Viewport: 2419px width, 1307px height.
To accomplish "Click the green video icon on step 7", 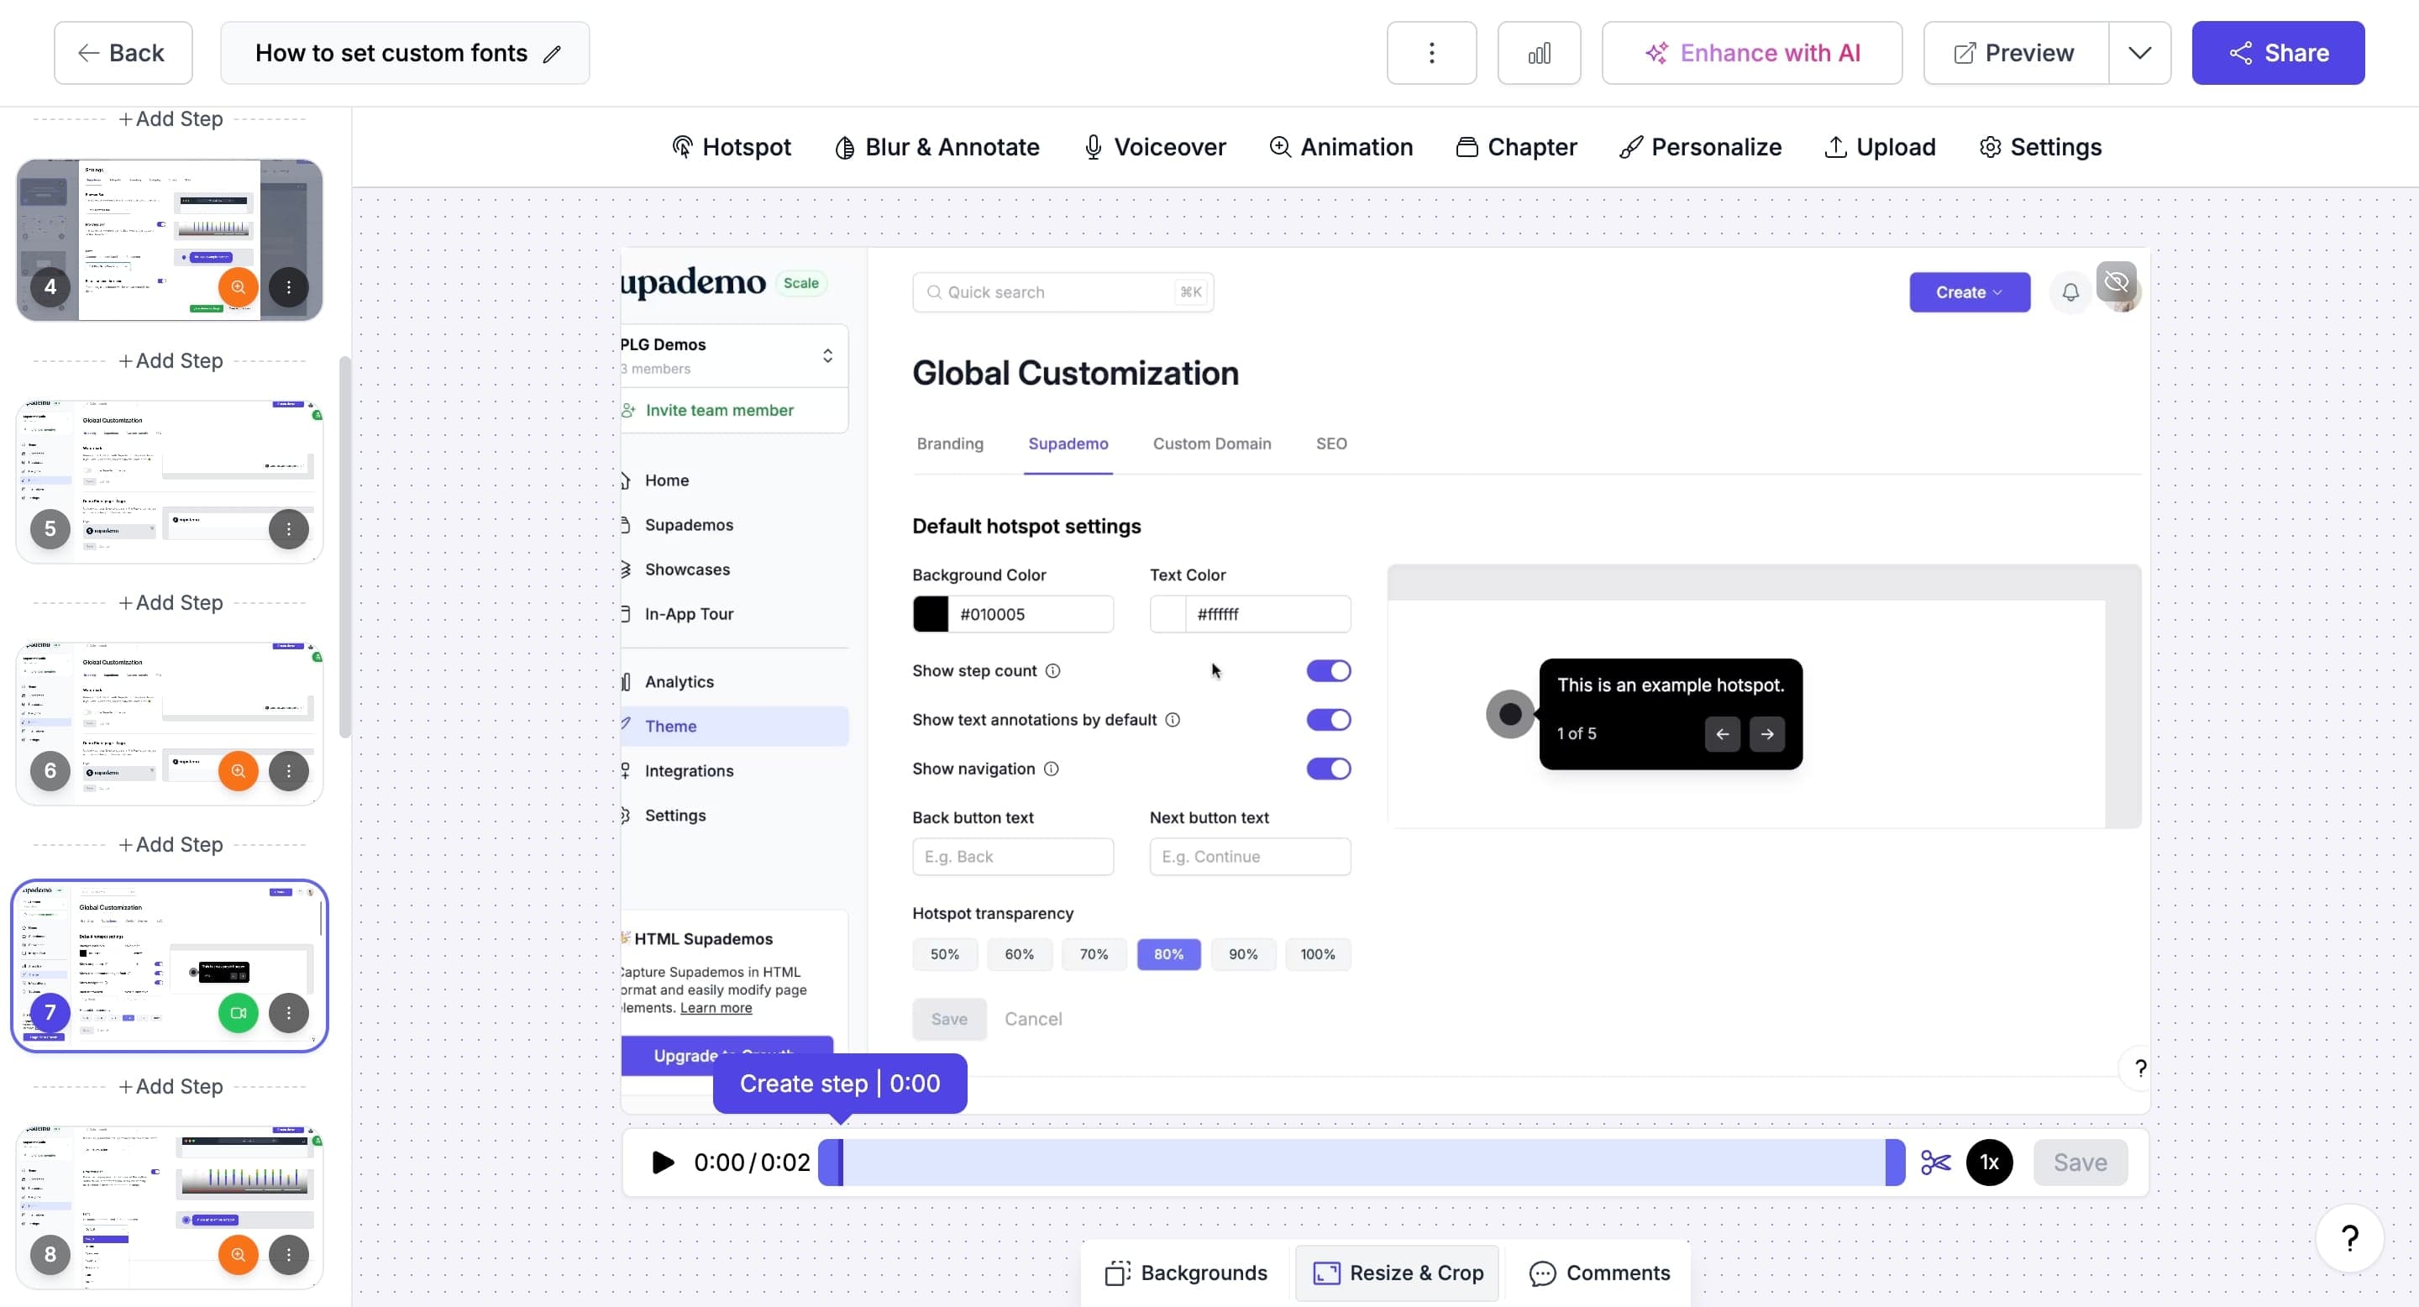I will 239,1013.
